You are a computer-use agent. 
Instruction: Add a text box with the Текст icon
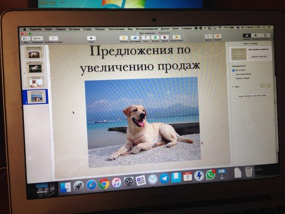(145, 37)
